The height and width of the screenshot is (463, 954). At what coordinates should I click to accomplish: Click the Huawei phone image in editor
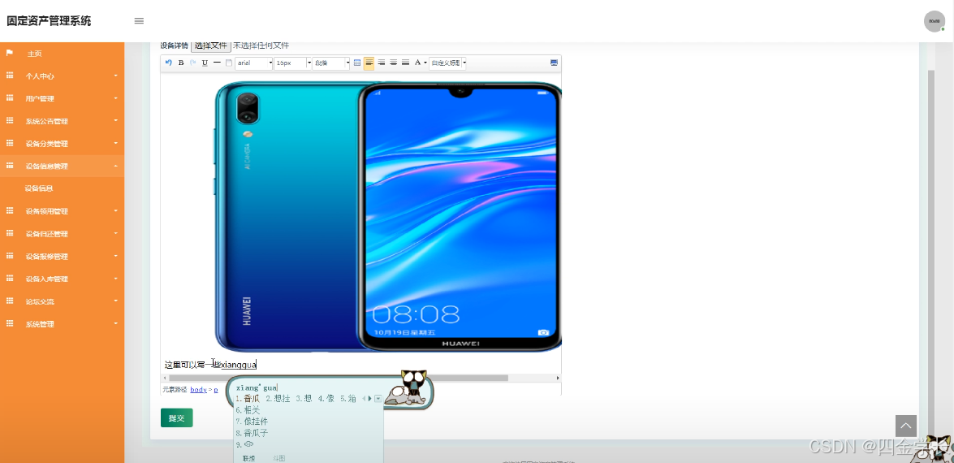(x=388, y=217)
